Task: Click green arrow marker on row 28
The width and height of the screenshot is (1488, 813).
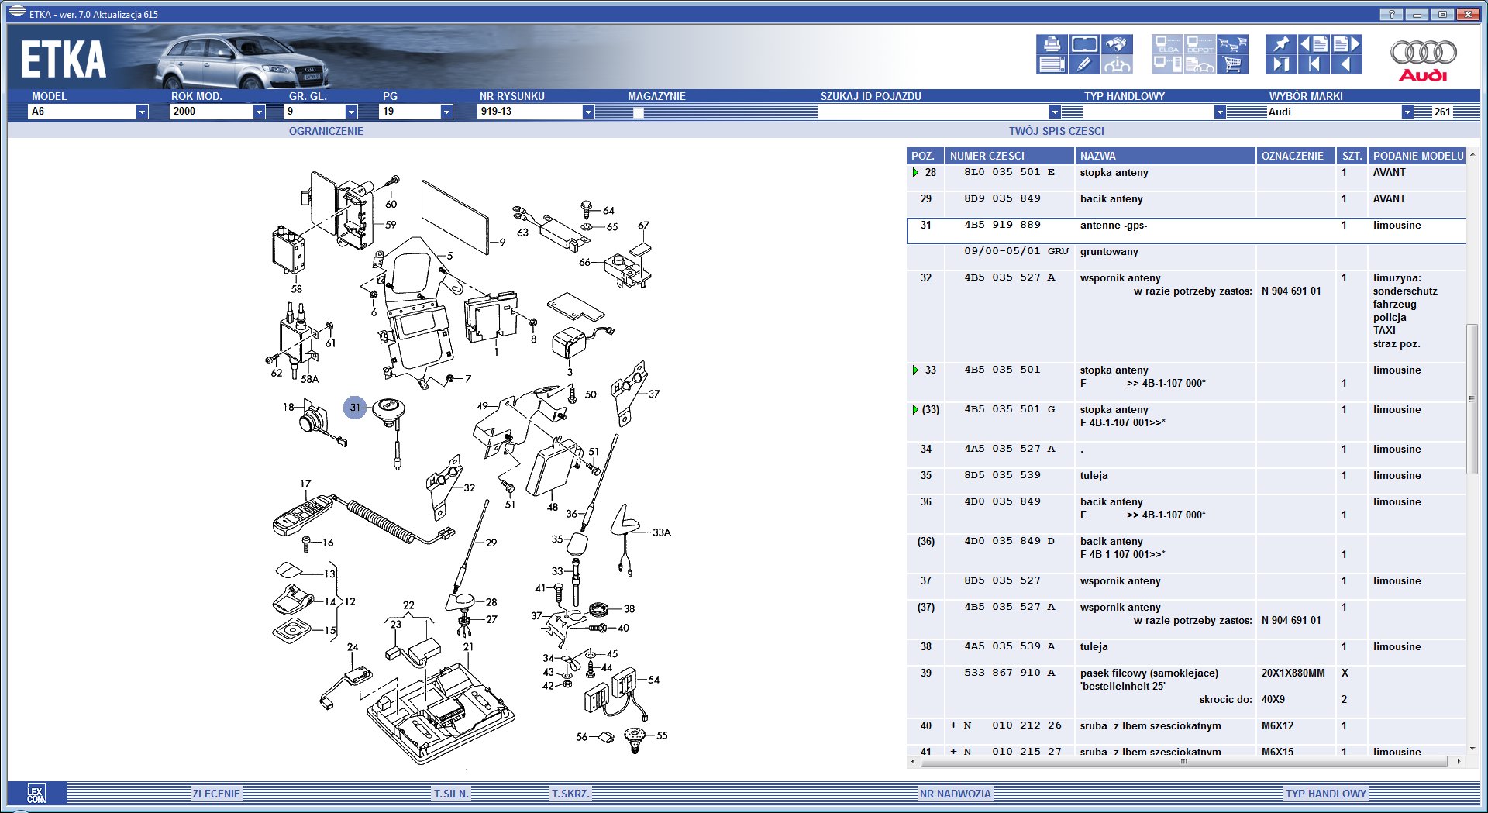Action: pyautogui.click(x=915, y=173)
